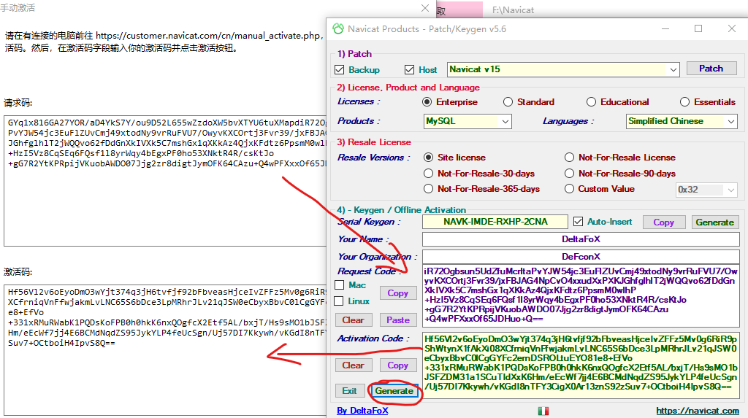Click the Serial Keygen field NAVK-IMDE-RXHP-2CNA
The height and width of the screenshot is (418, 748).
(x=495, y=222)
